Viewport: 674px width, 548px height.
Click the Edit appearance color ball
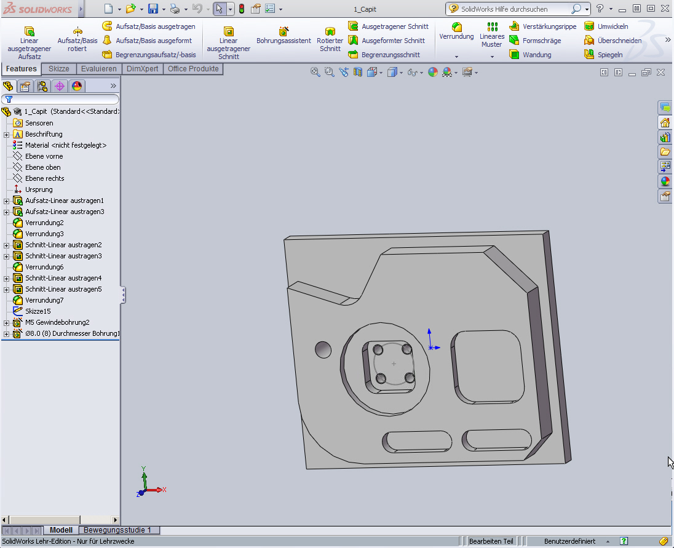click(433, 72)
